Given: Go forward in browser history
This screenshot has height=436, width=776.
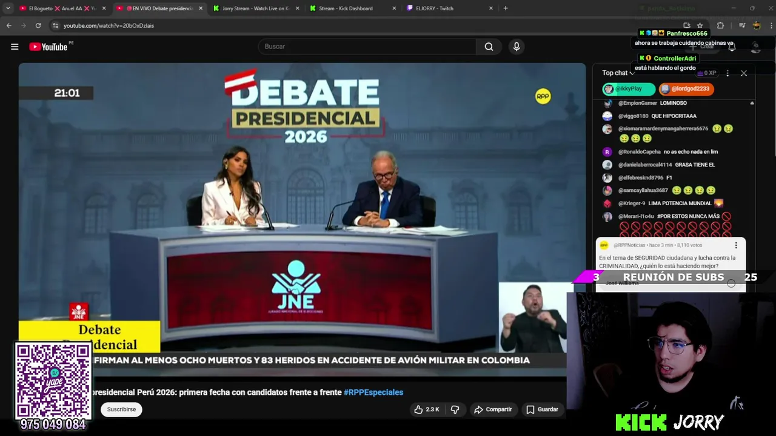Looking at the screenshot, I should coord(23,25).
